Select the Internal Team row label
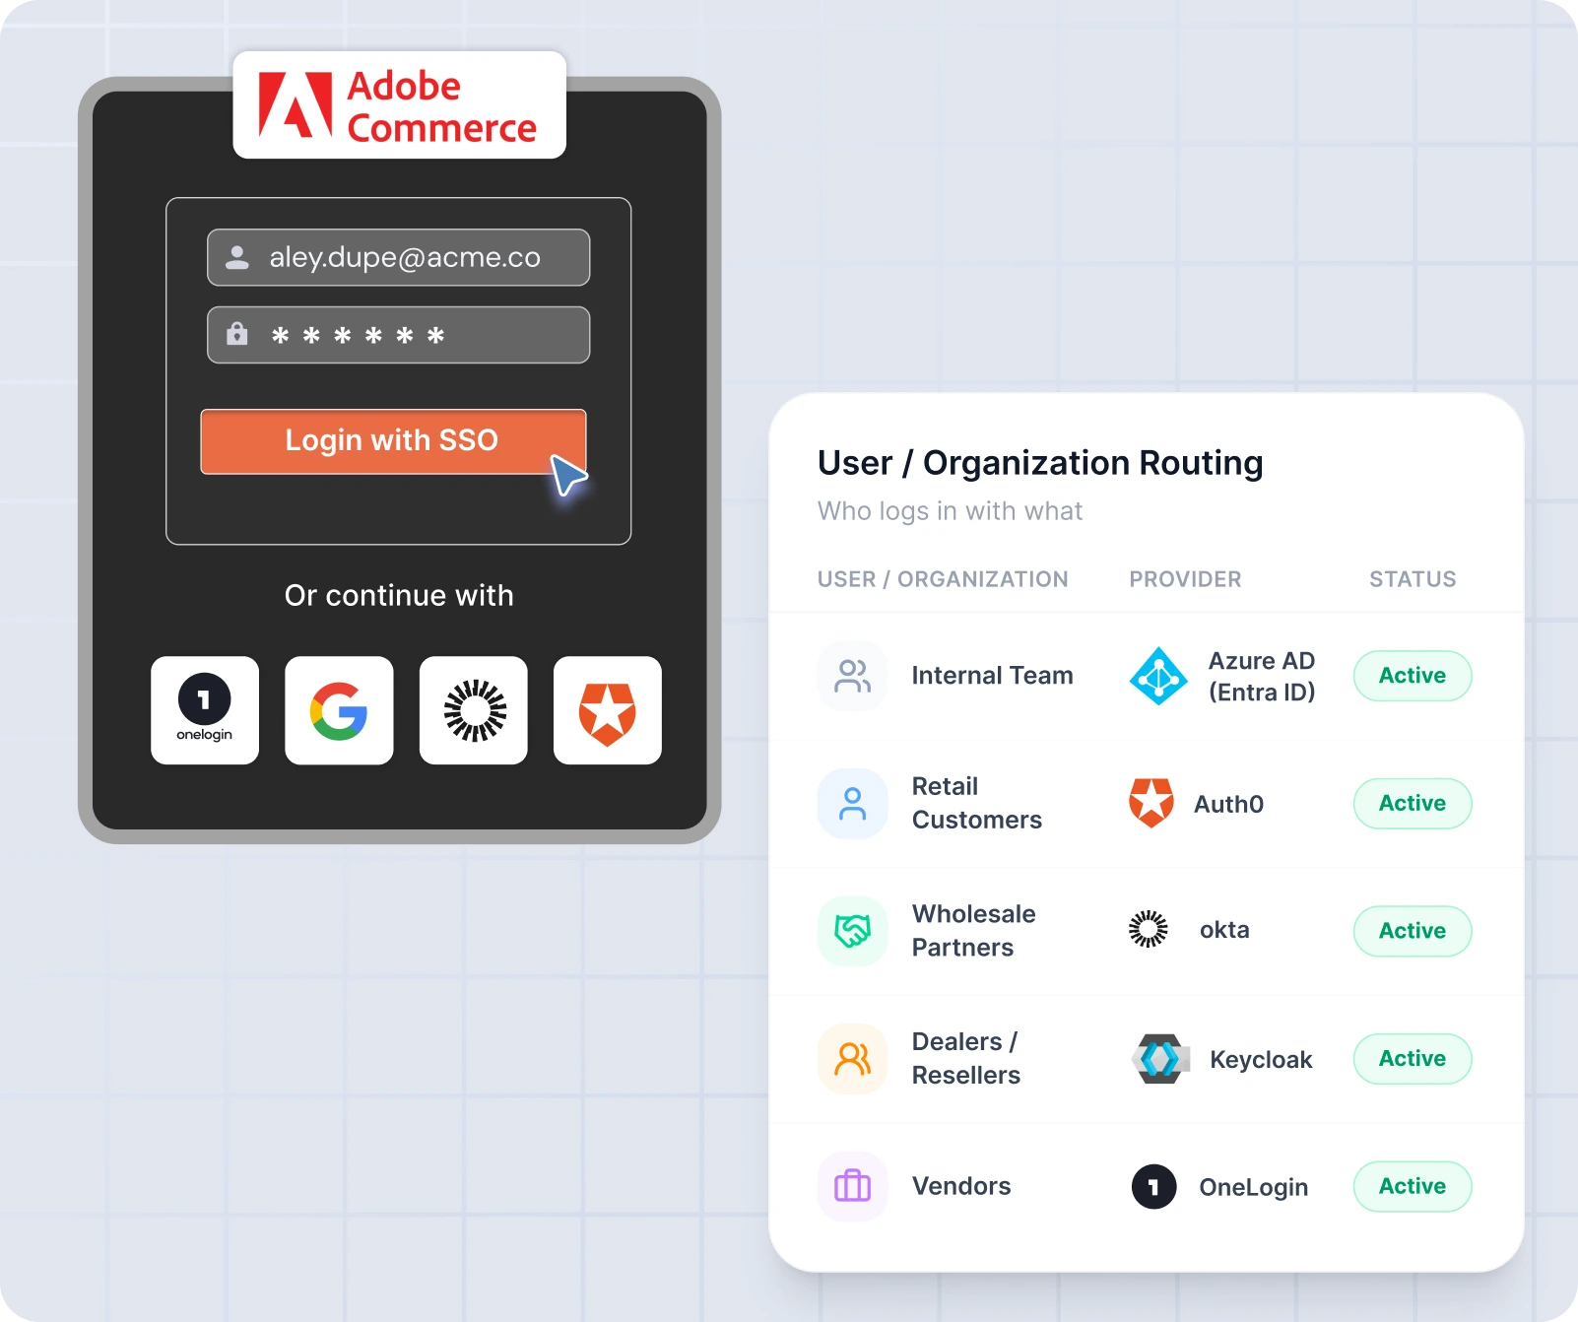1578x1322 pixels. click(x=992, y=676)
